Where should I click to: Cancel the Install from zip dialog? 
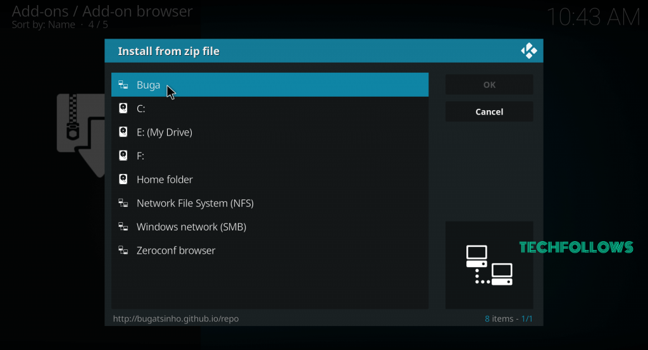click(x=489, y=111)
